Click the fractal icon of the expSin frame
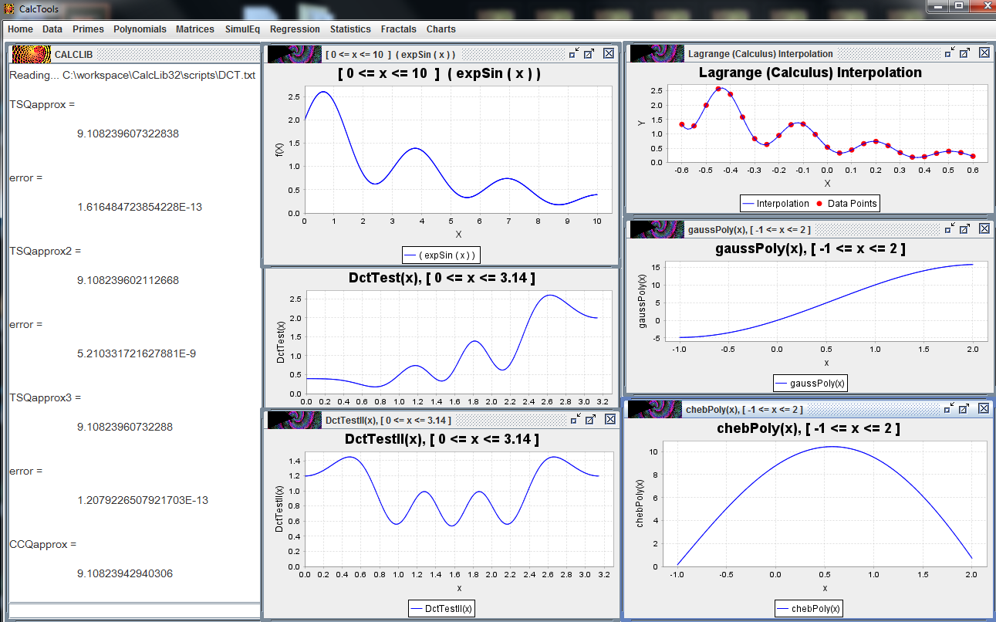Viewport: 996px width, 622px height. tap(294, 54)
